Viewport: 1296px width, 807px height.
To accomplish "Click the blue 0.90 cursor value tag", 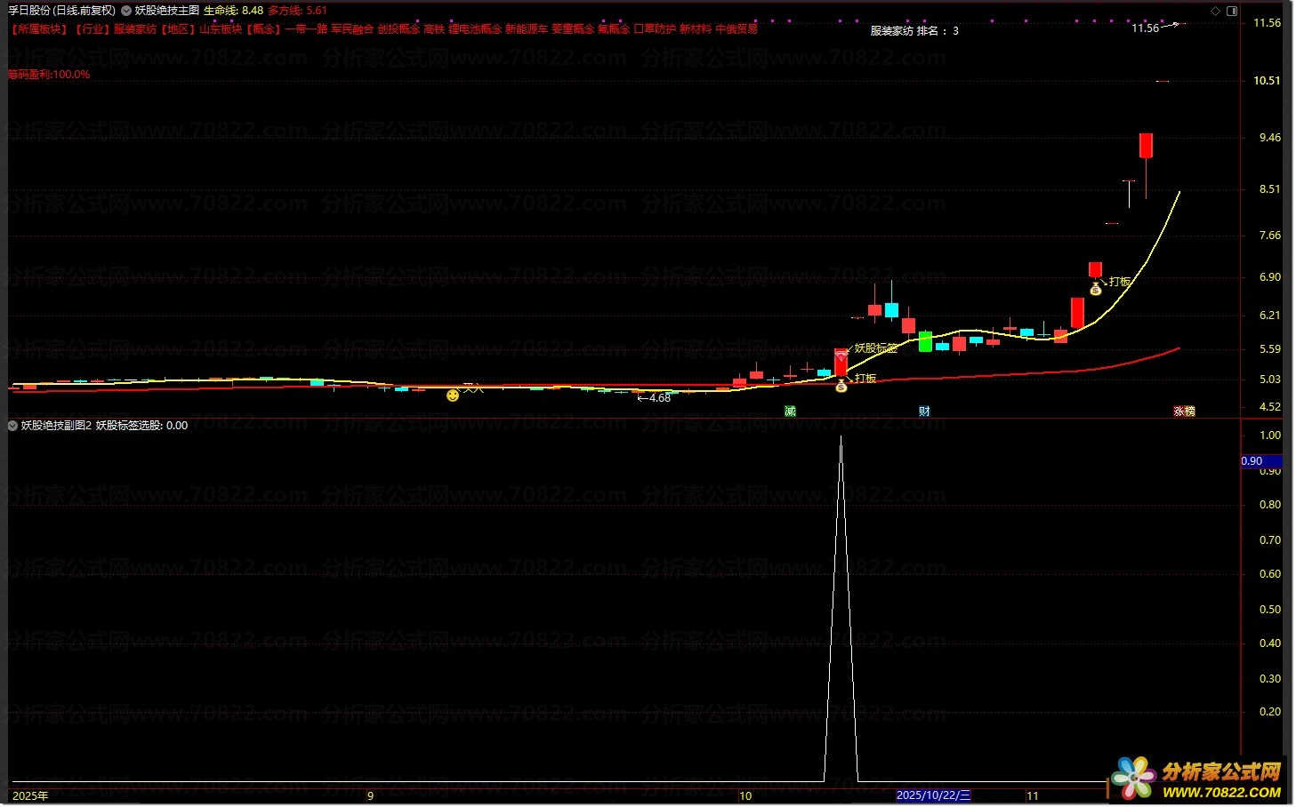I will 1261,460.
